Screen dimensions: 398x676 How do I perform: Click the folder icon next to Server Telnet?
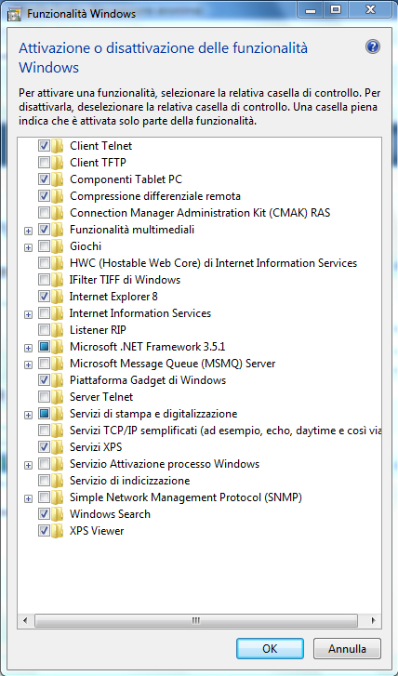coord(58,397)
